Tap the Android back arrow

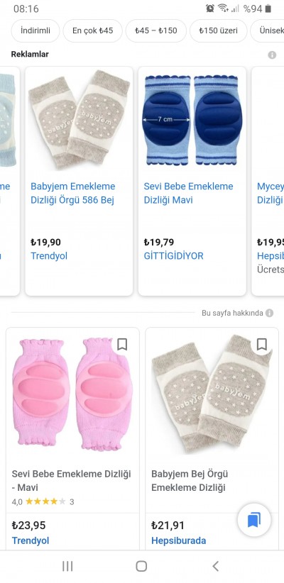pyautogui.click(x=215, y=566)
